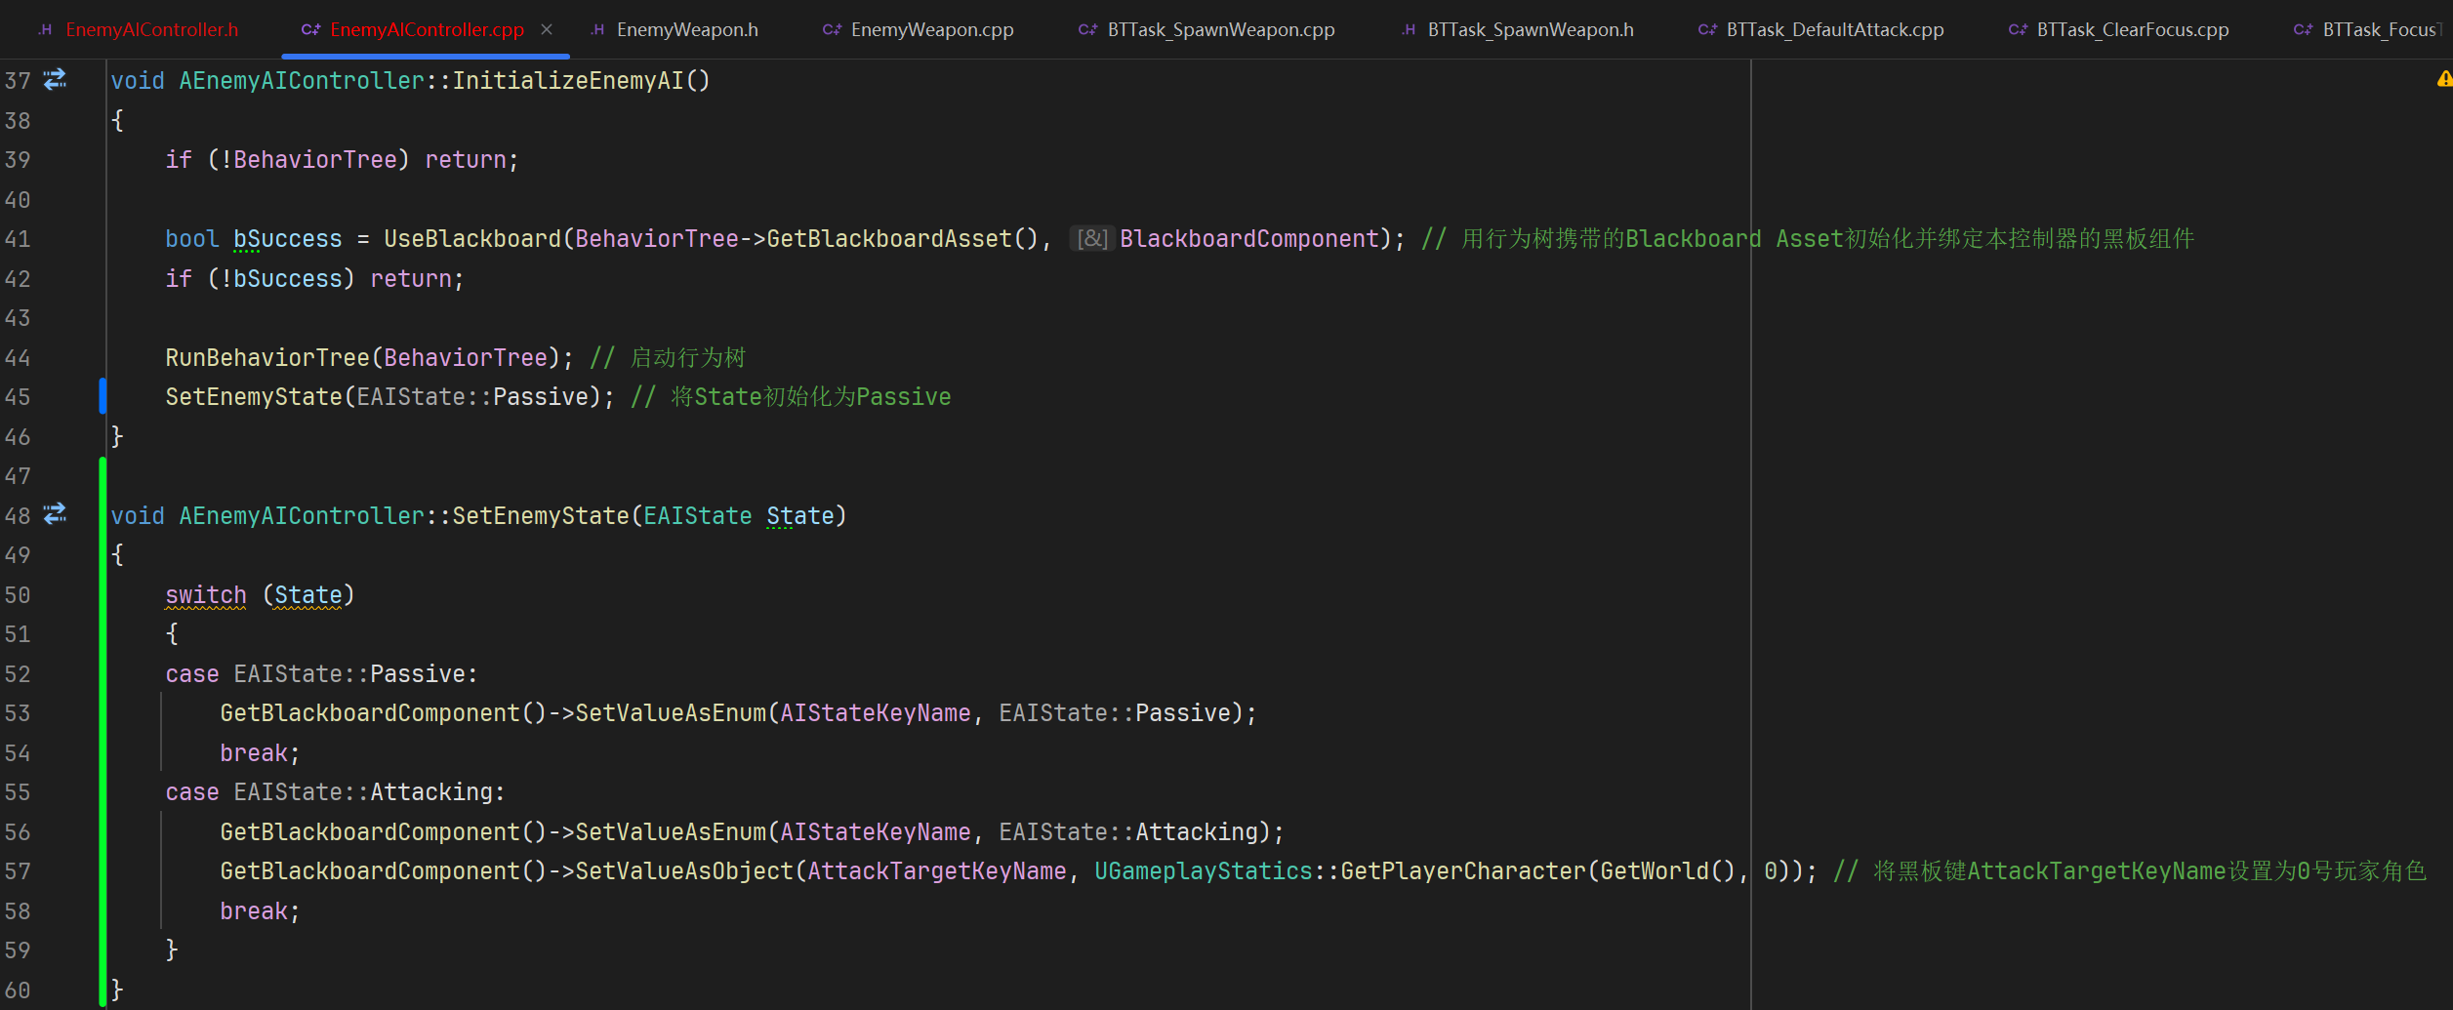Click the blue change marker at line 45
2453x1010 pixels.
[102, 396]
